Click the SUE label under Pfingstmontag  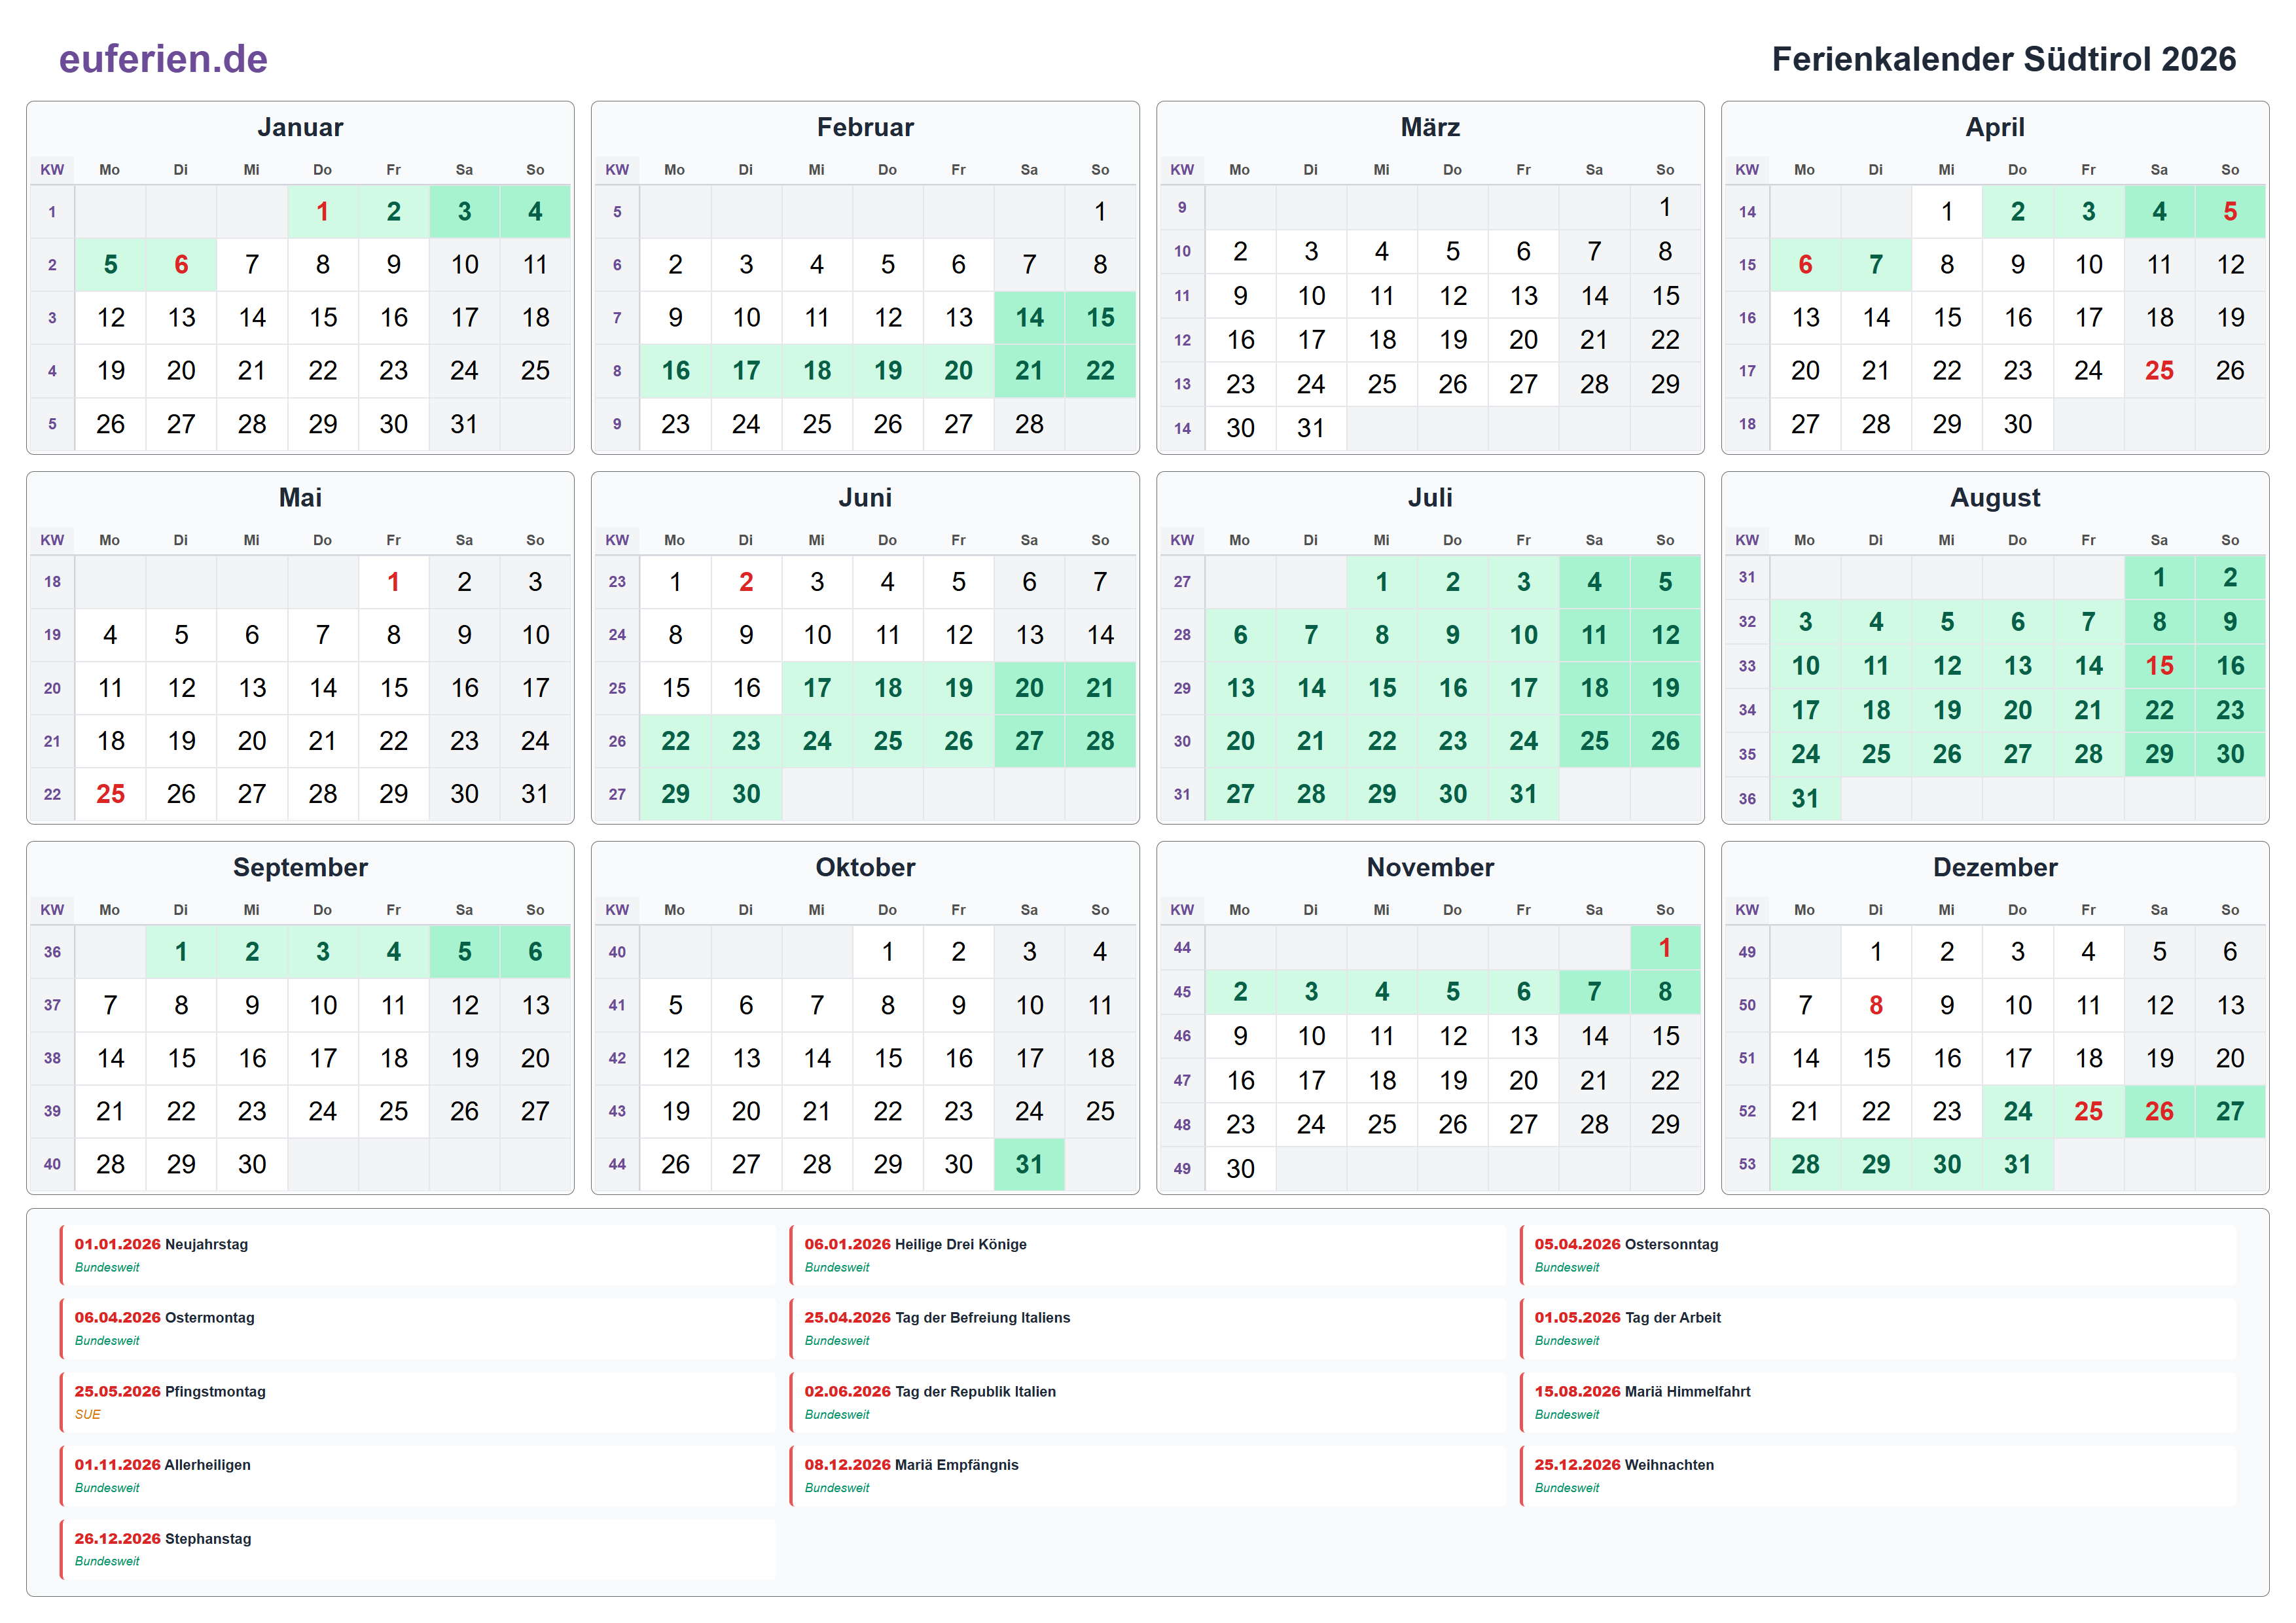88,1414
